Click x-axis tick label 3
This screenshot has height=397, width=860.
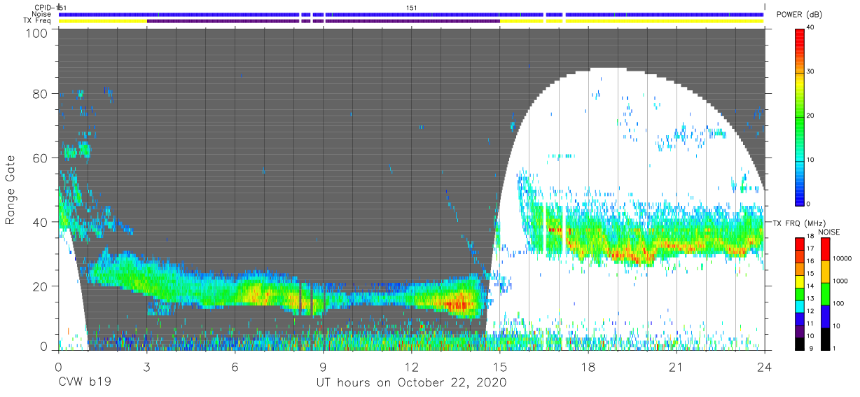click(x=146, y=367)
